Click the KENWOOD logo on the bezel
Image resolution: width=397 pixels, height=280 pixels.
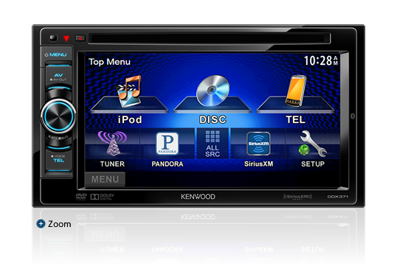198,197
